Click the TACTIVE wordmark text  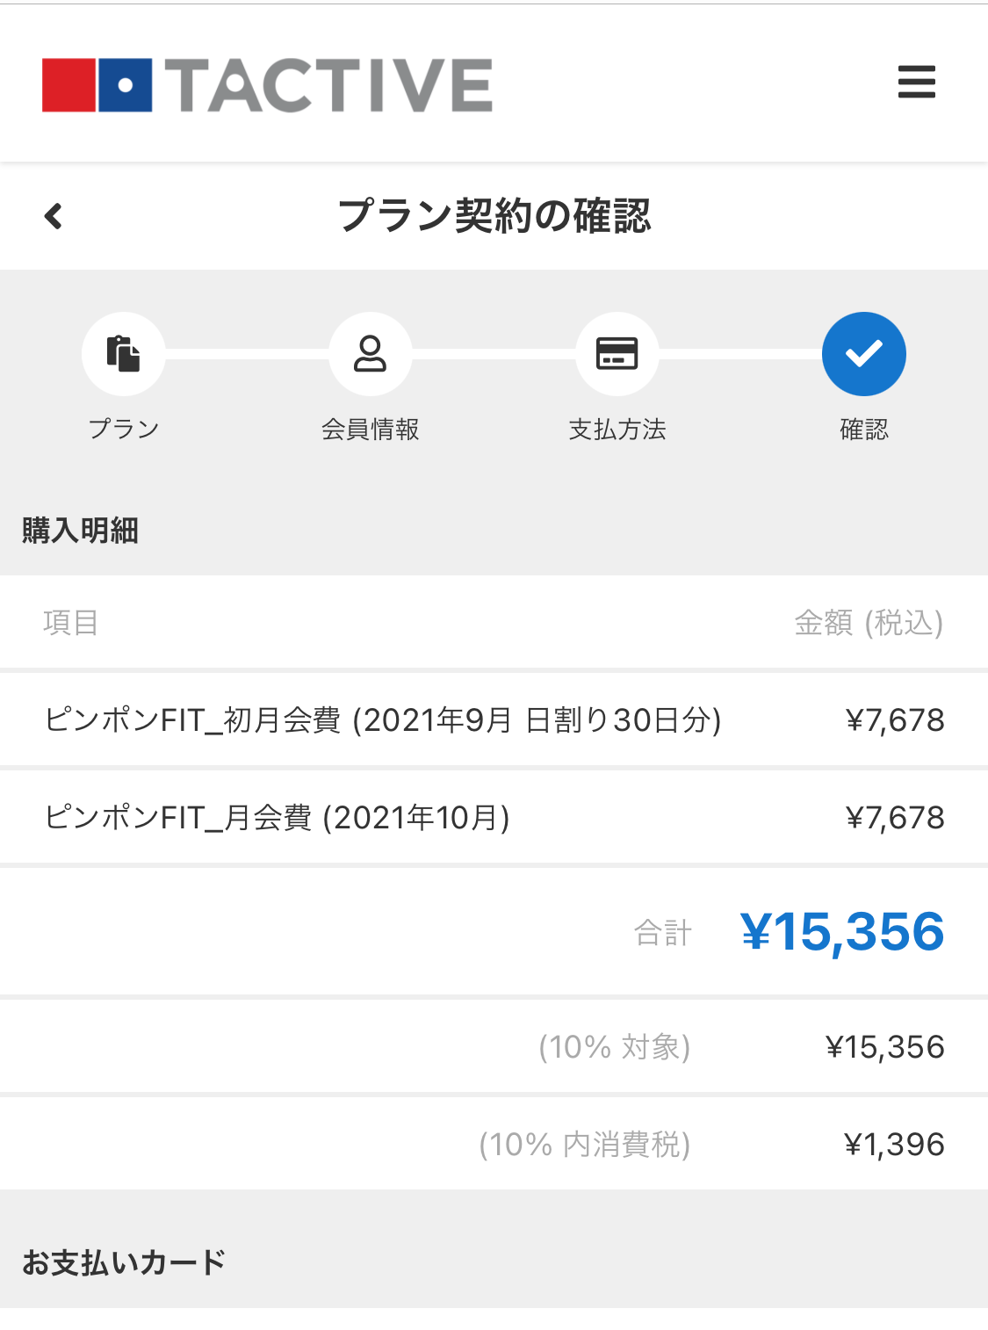[x=328, y=85]
